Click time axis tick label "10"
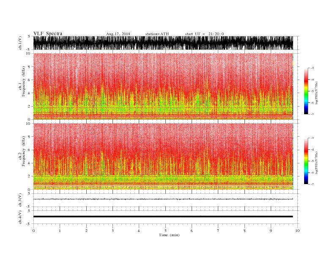 tap(297, 231)
